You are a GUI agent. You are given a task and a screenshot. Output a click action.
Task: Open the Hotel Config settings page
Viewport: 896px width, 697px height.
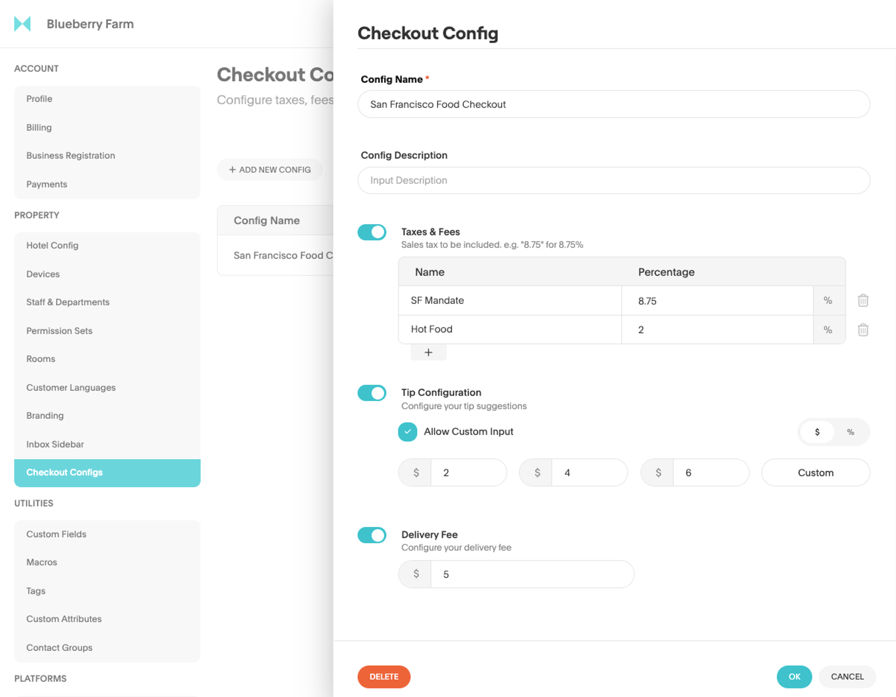pyautogui.click(x=52, y=245)
